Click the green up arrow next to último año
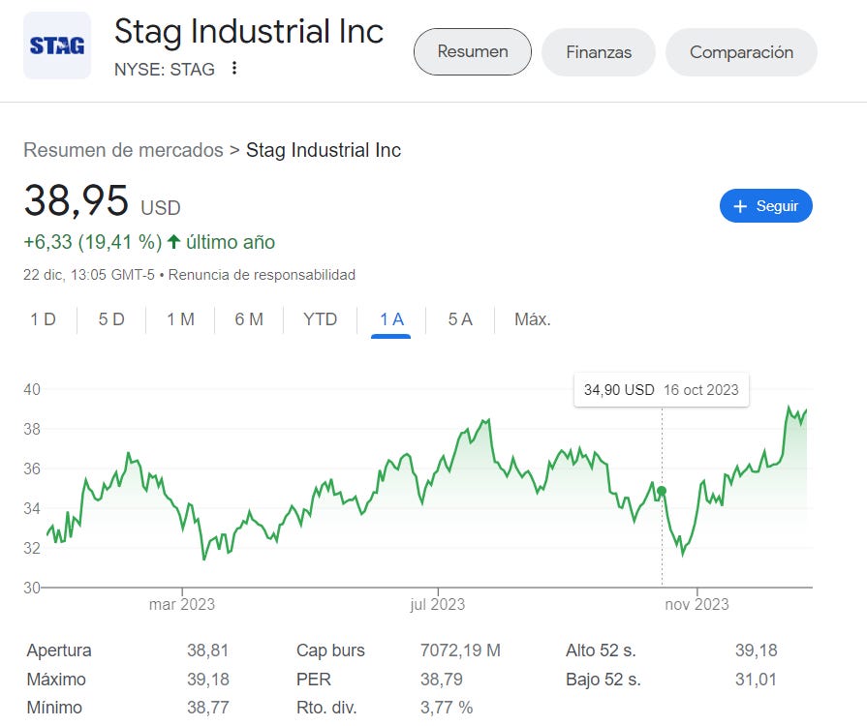The image size is (867, 726). (173, 241)
